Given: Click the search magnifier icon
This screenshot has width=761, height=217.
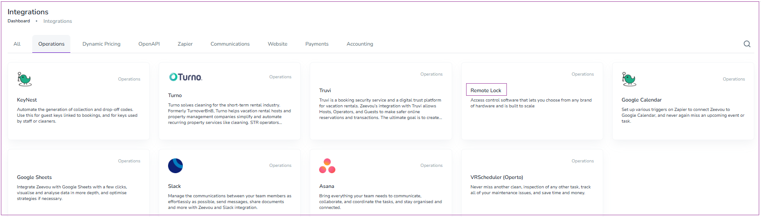Looking at the screenshot, I should pos(747,44).
